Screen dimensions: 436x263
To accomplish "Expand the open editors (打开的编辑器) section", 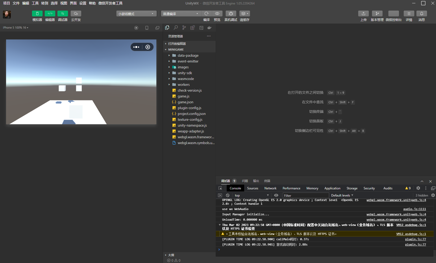I will 189,44.
